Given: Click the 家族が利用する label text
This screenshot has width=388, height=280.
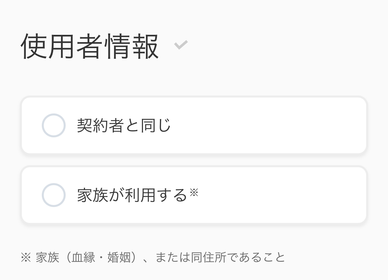Looking at the screenshot, I should point(130,195).
